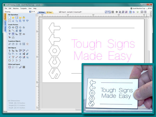
Task: Save the file using the floppy disk icon
Action: click(17, 17)
